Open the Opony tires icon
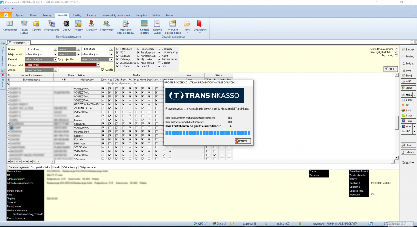The width and height of the screenshot is (417, 227). 66,26
